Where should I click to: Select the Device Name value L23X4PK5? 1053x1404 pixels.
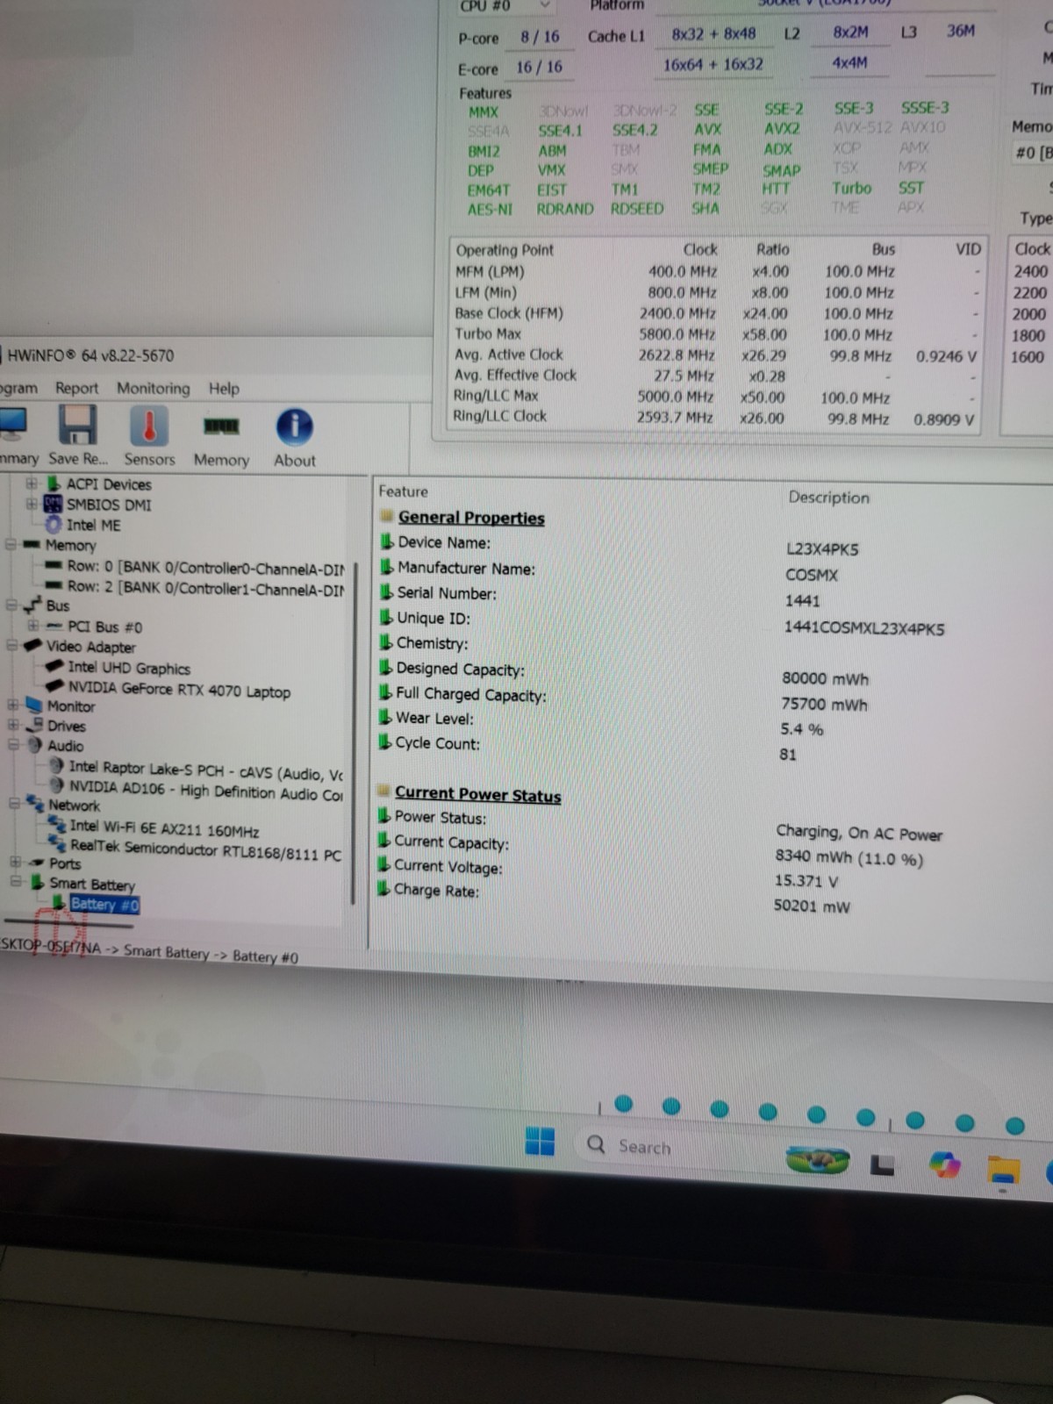822,549
